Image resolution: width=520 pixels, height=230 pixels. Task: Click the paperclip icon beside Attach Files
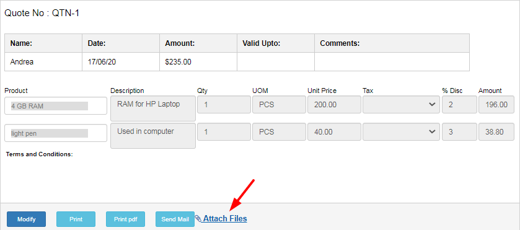click(x=198, y=219)
